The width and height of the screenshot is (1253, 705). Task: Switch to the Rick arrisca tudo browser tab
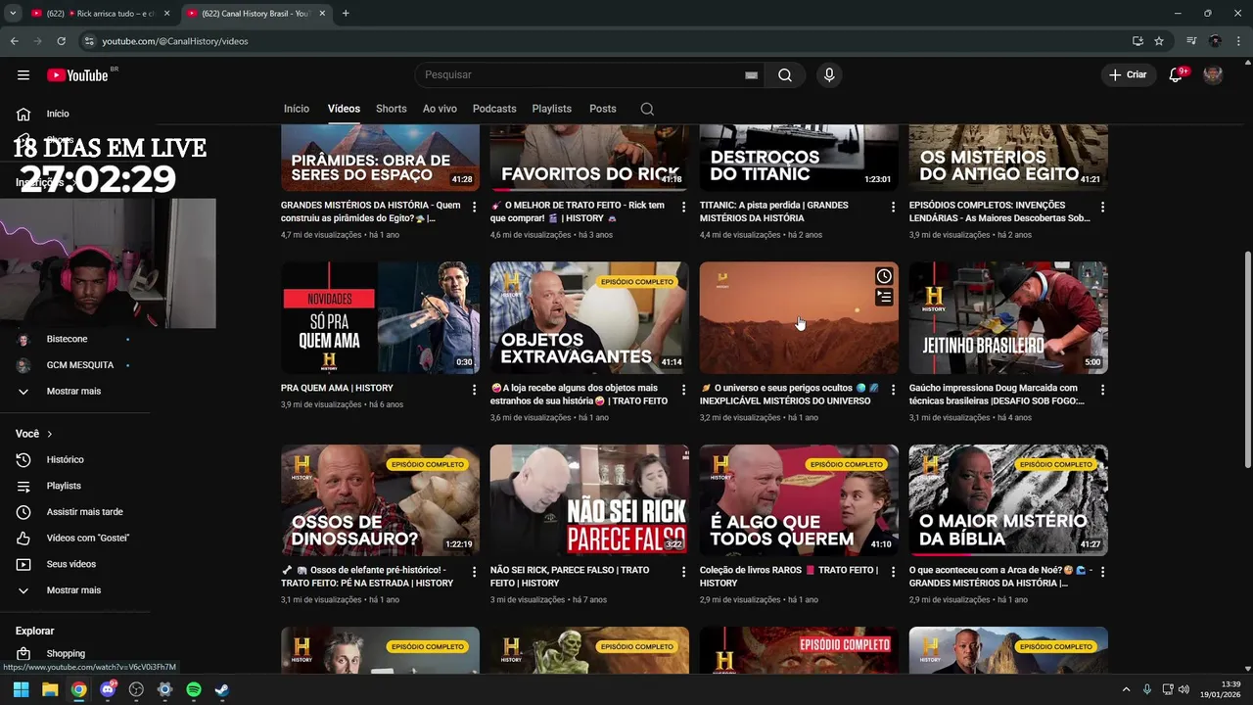click(x=101, y=14)
